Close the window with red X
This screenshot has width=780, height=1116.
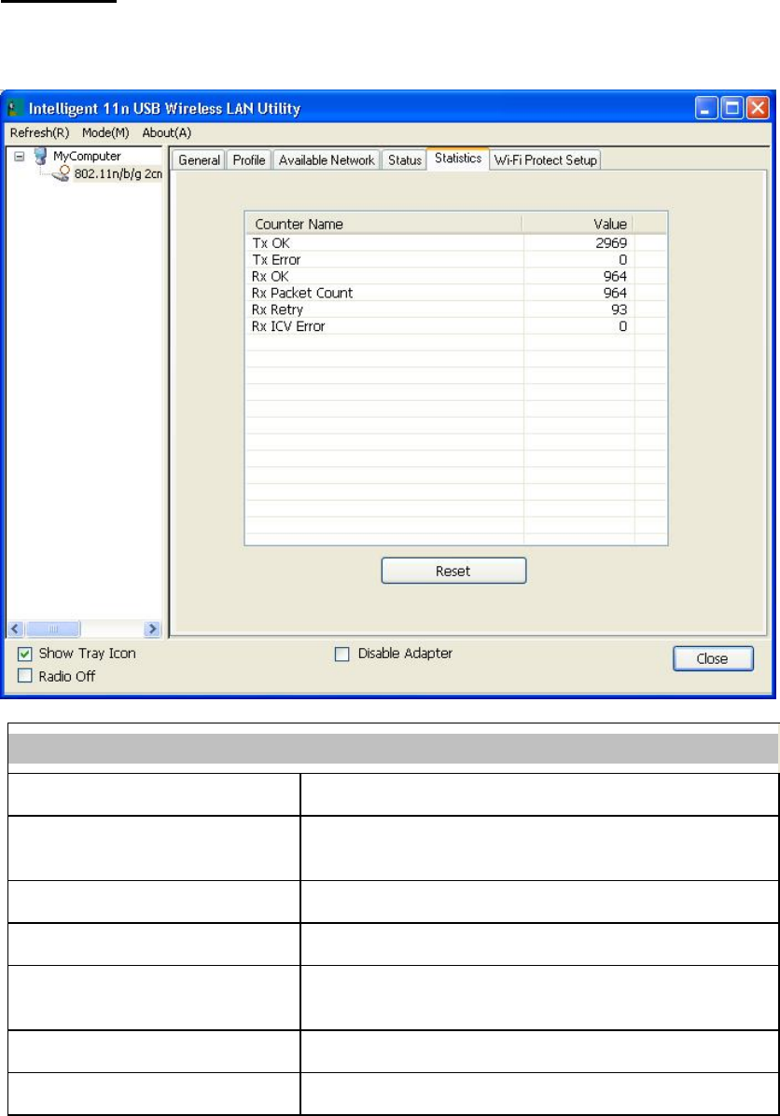pyautogui.click(x=758, y=108)
